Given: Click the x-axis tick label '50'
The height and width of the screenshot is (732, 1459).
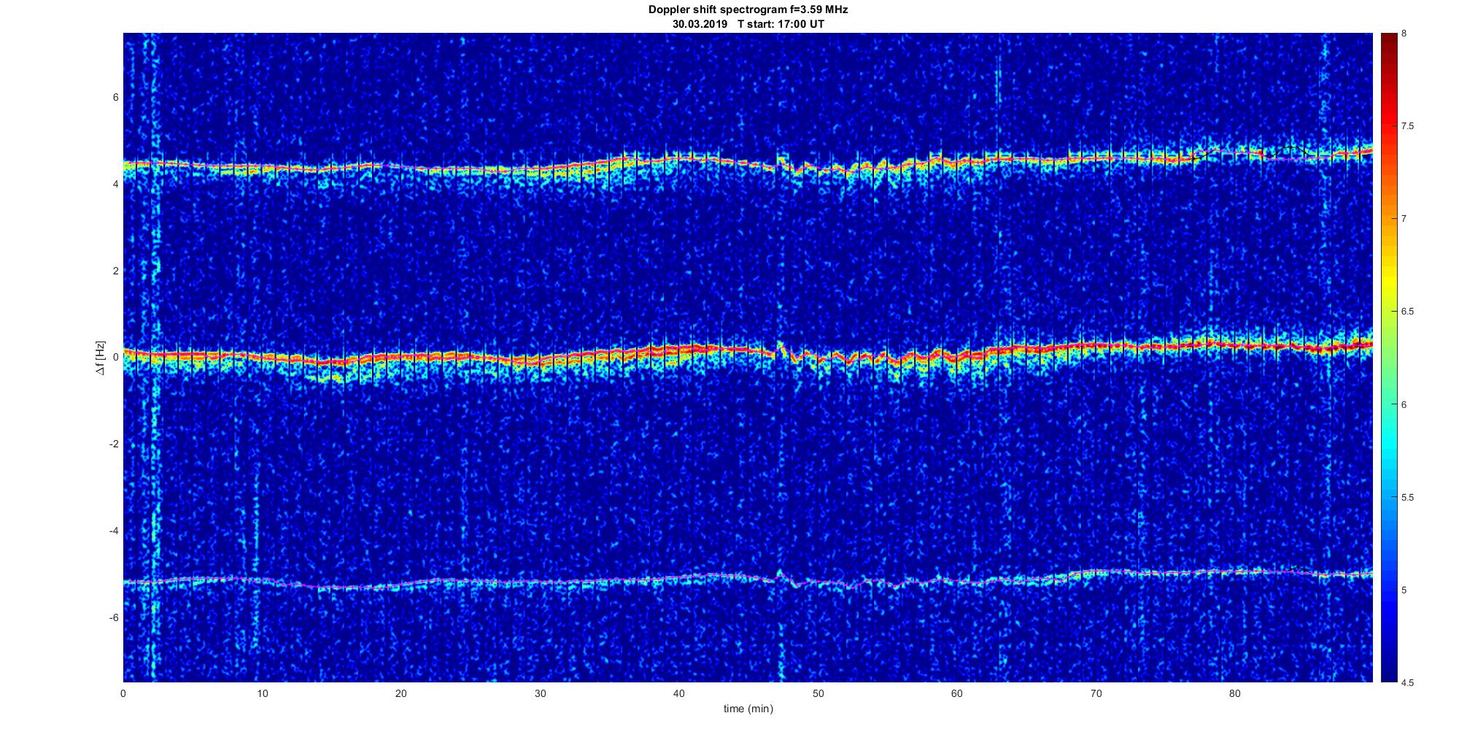Looking at the screenshot, I should coord(818,693).
